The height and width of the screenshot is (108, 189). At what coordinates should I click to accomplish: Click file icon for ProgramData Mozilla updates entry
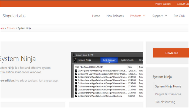(76, 71)
